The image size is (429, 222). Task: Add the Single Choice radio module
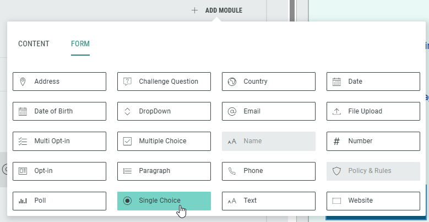pos(164,201)
